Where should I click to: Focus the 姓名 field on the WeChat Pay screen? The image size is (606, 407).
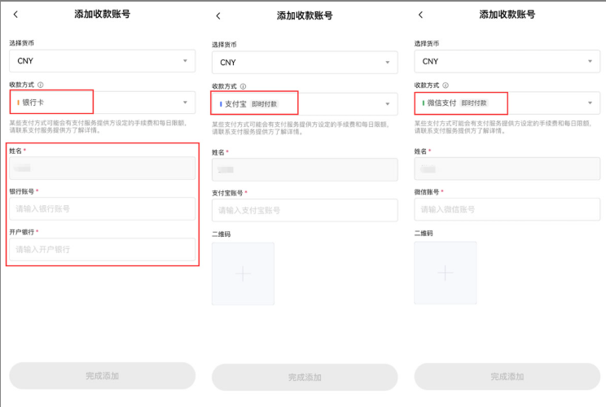507,168
